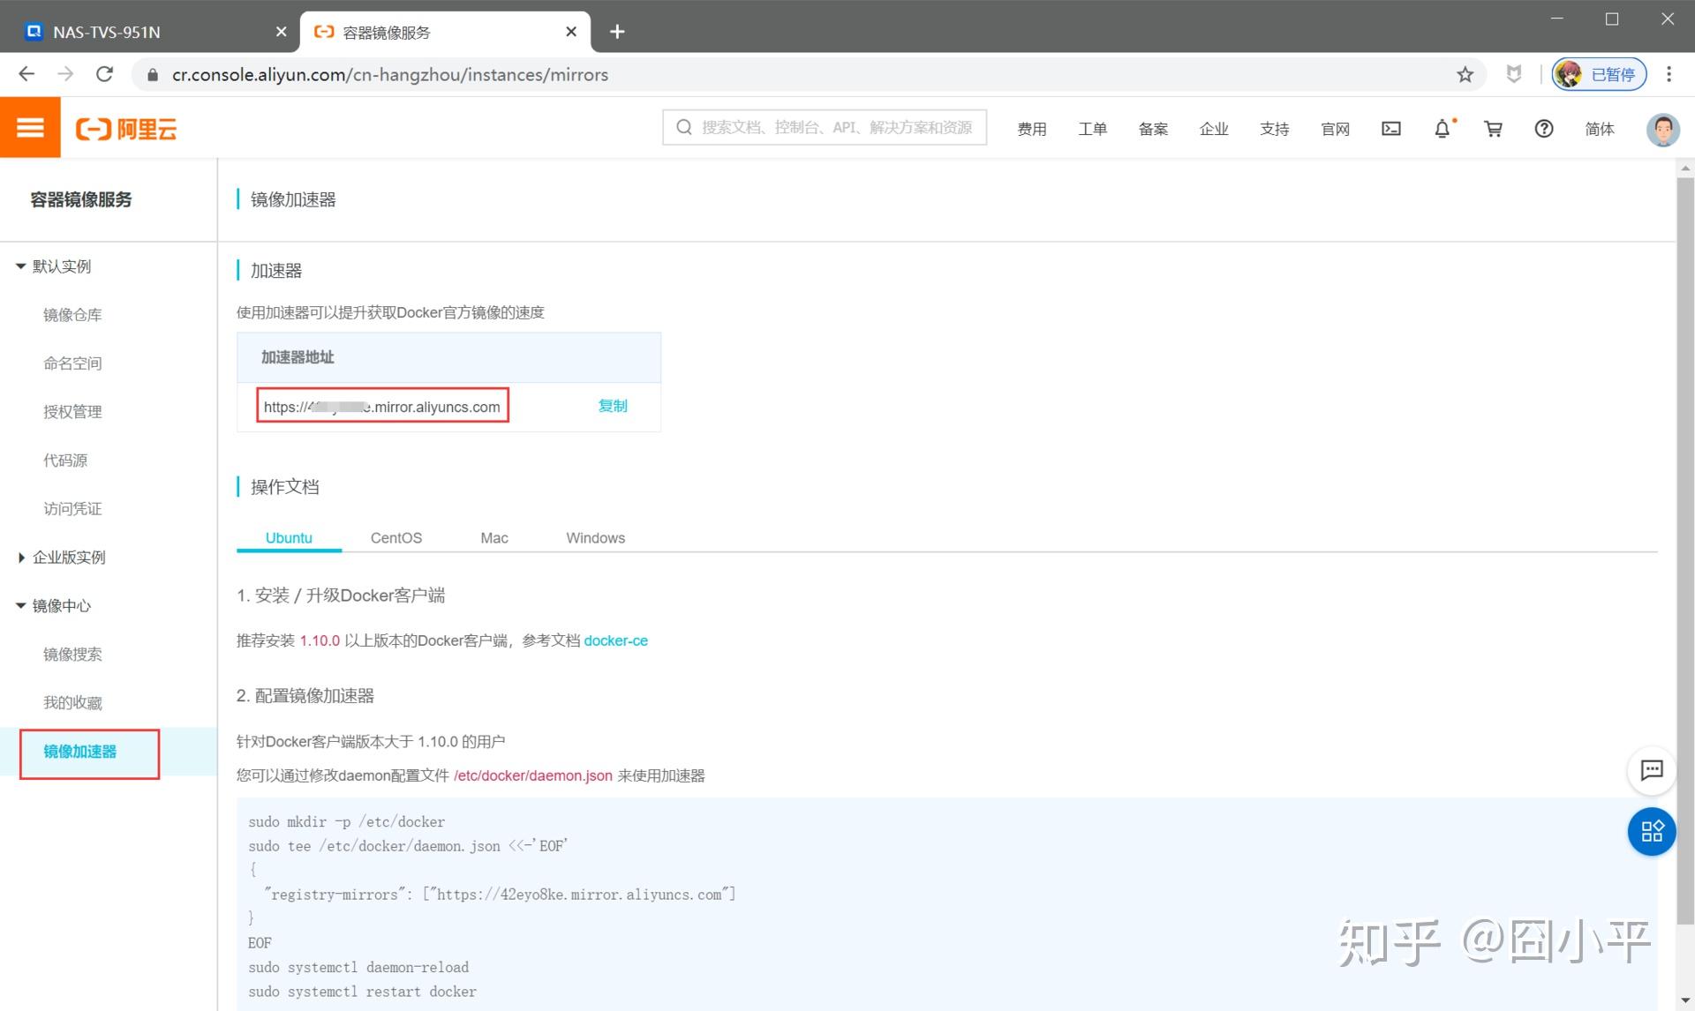Open the chat feedback floating button
Screen dimensions: 1695x1011
tap(1651, 770)
